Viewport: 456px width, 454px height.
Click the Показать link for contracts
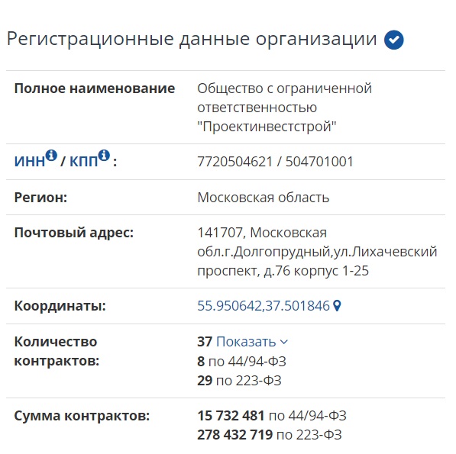click(x=246, y=342)
